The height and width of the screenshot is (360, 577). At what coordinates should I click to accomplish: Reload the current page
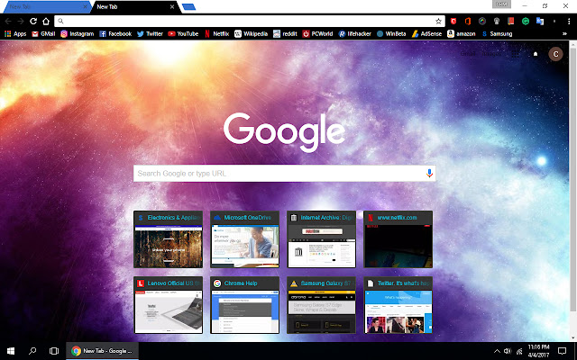[33, 22]
